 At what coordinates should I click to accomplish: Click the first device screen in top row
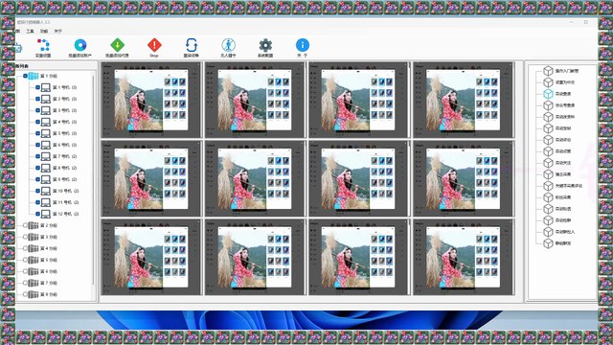pyautogui.click(x=151, y=100)
